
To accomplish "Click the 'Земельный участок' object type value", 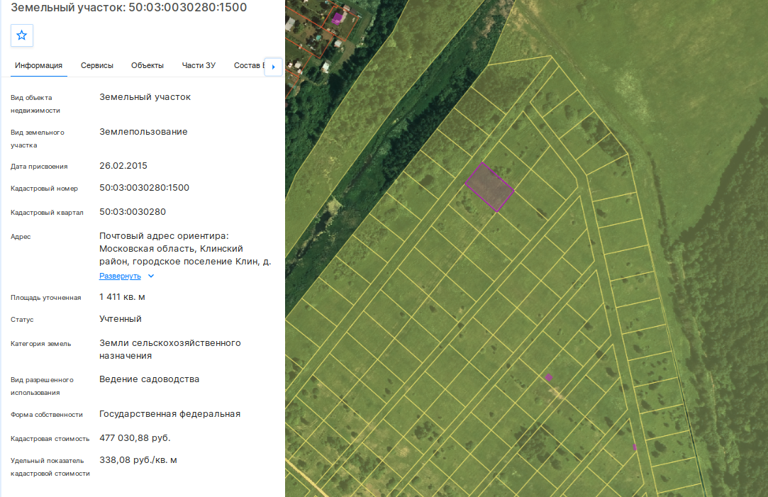I will pos(145,97).
